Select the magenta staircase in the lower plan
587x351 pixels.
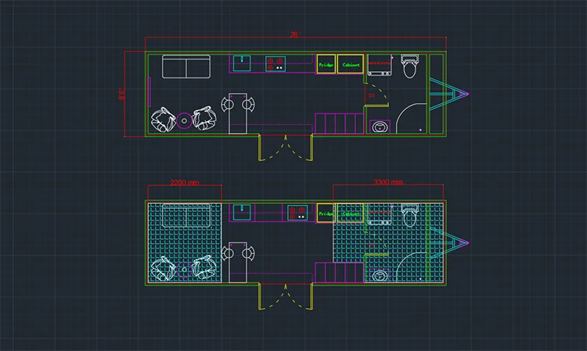point(339,273)
